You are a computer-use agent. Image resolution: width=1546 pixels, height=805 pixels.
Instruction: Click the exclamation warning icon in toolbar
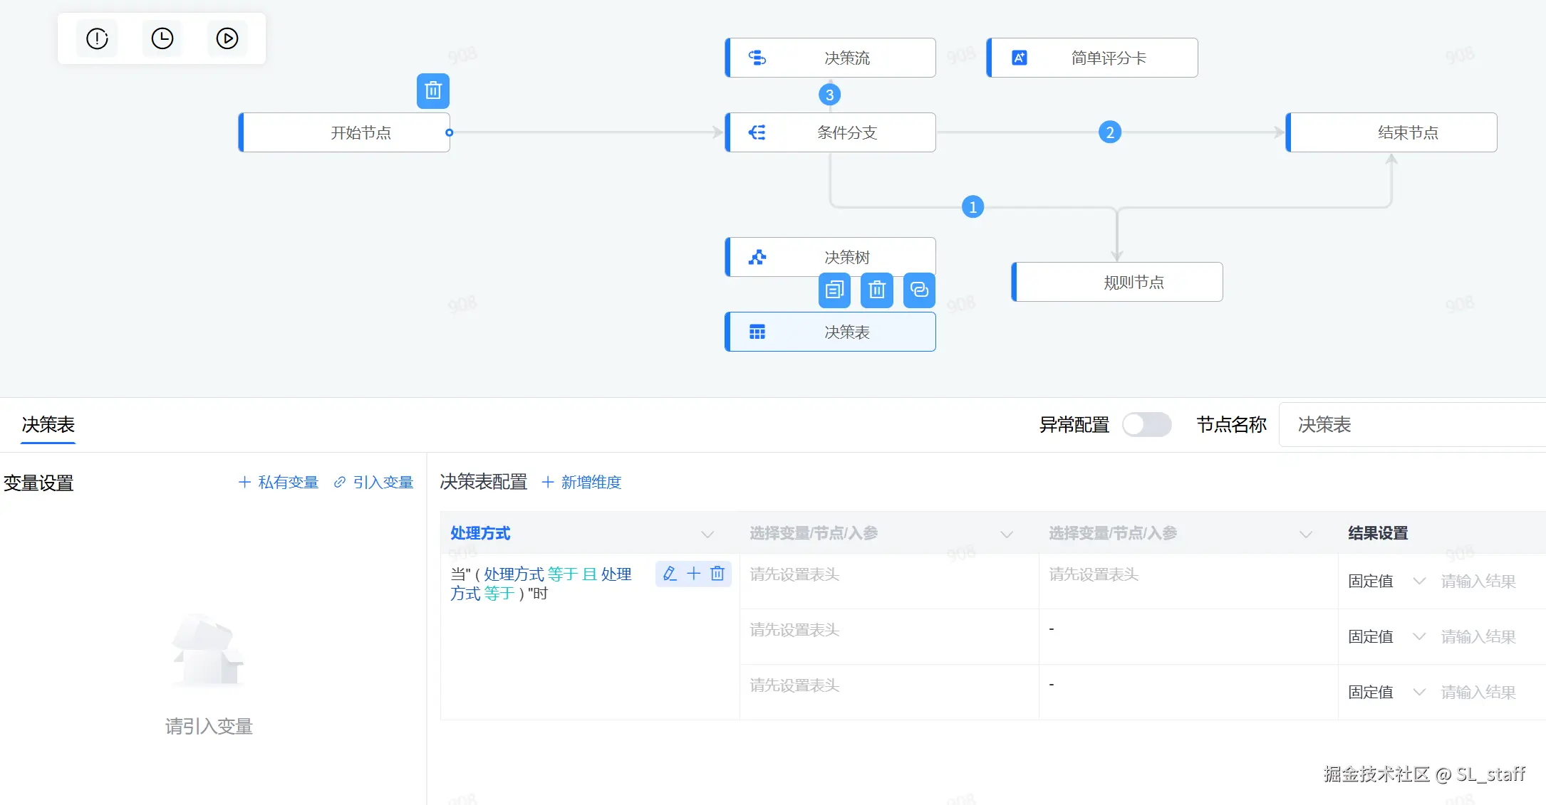(97, 38)
